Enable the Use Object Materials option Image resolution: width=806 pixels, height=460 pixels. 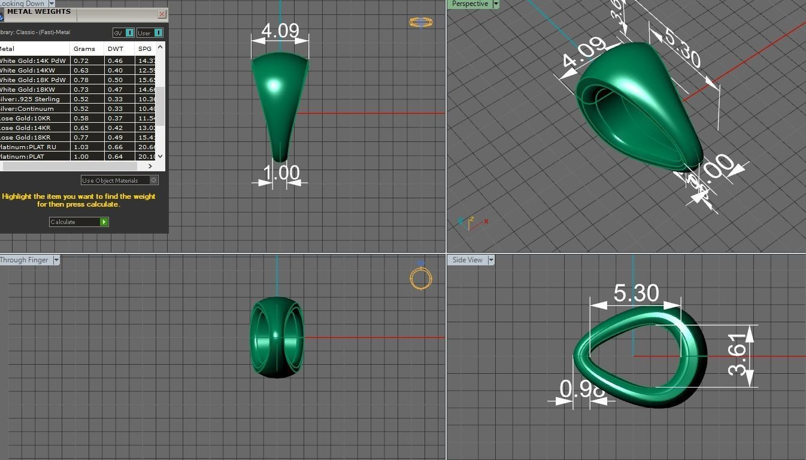120,180
